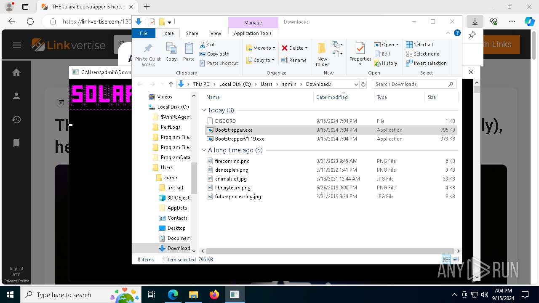This screenshot has width=539, height=303.
Task: Collapse the A long time ago group
Action: point(204,150)
